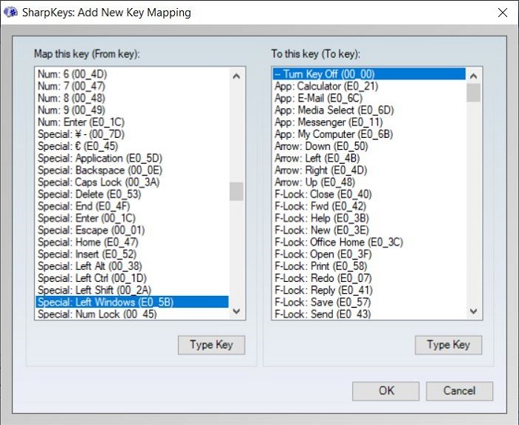519x425 pixels.
Task: Select App: E-Mail (E0_6C) entry
Action: point(369,98)
